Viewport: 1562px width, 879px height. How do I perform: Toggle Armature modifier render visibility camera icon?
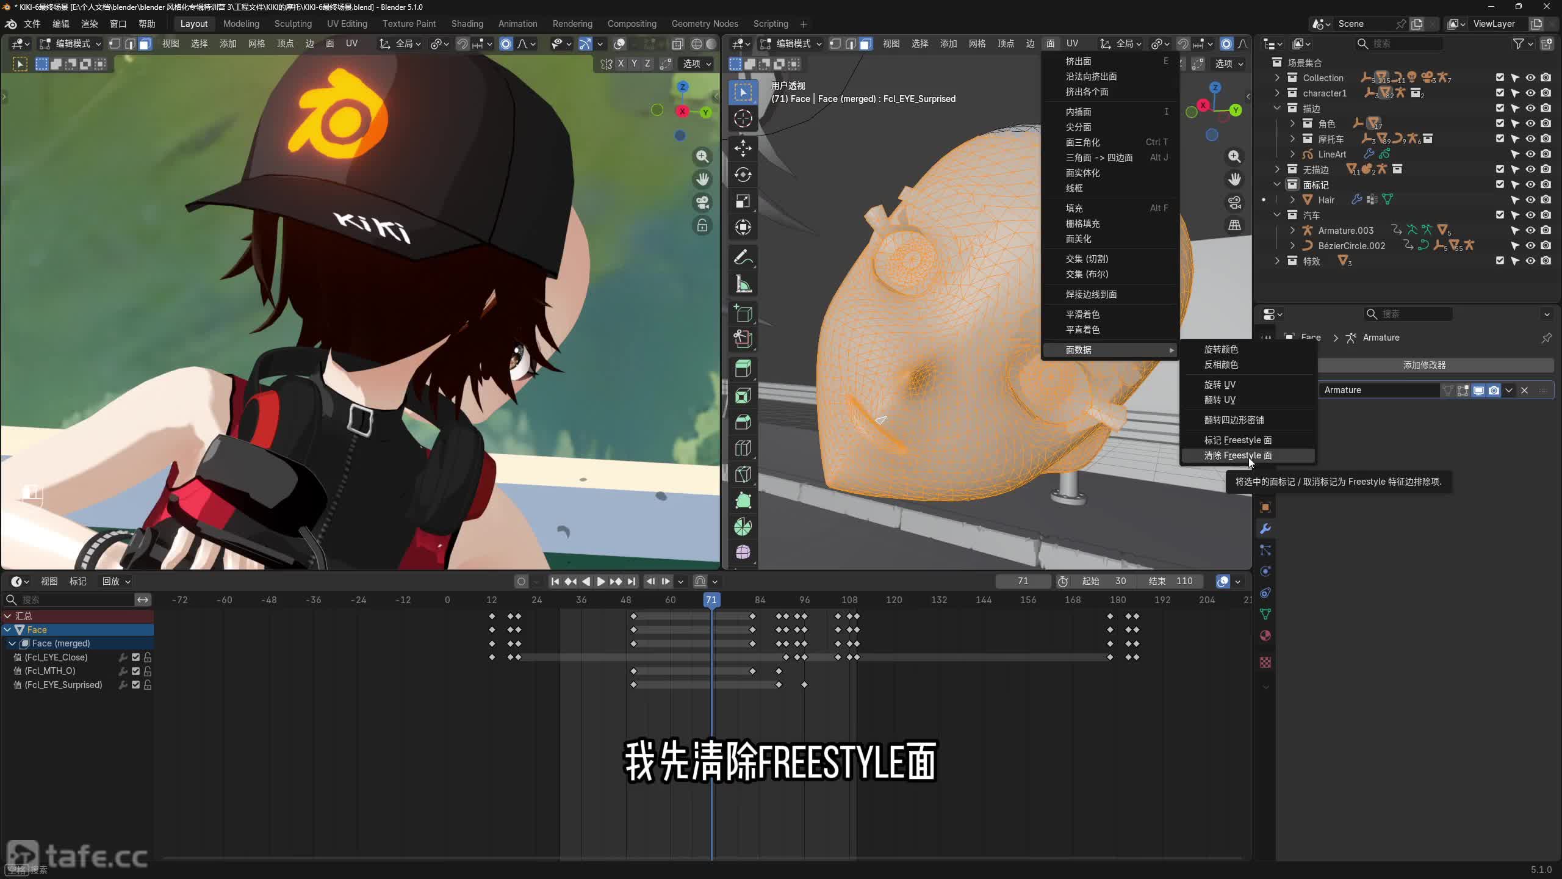pyautogui.click(x=1494, y=390)
